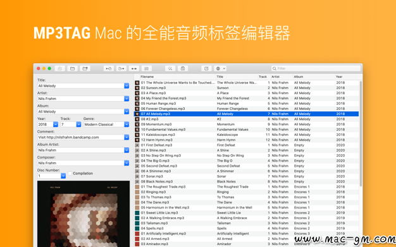Open the tag sources globe dropdown
Viewport: 396px width, 247px height.
220,68
